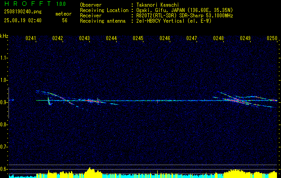
Task: Click the filename 2508190240.png
Action: pyautogui.click(x=23, y=12)
